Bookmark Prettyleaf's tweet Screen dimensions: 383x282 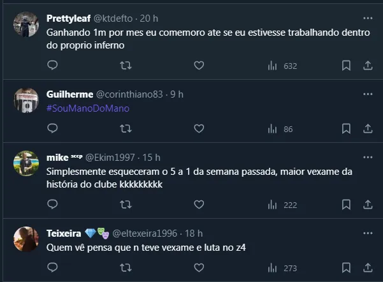click(347, 65)
